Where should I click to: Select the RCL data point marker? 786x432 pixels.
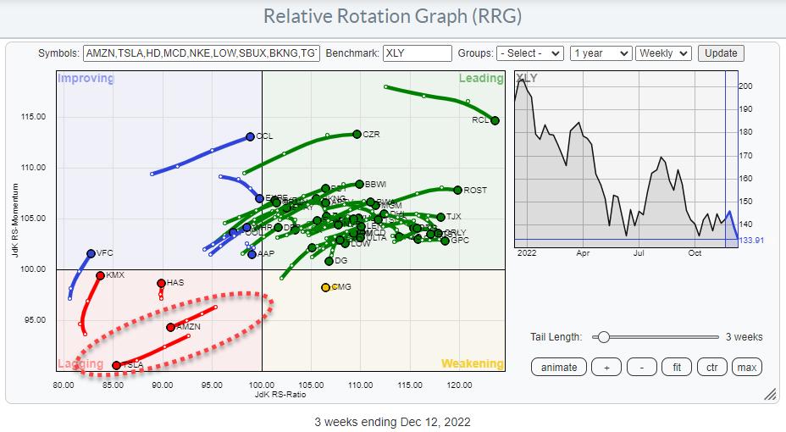(x=495, y=120)
